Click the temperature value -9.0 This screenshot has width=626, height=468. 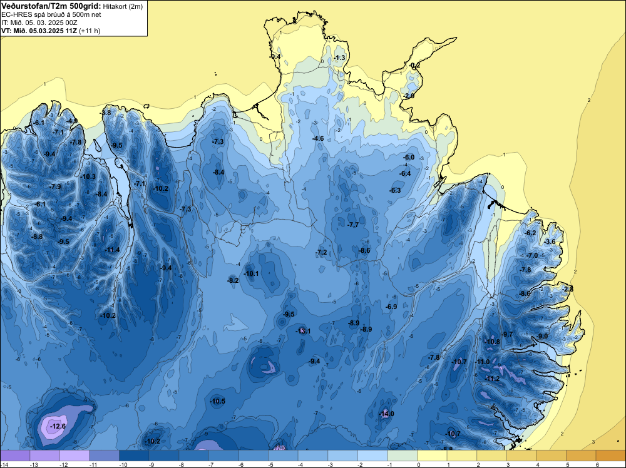tap(543, 337)
